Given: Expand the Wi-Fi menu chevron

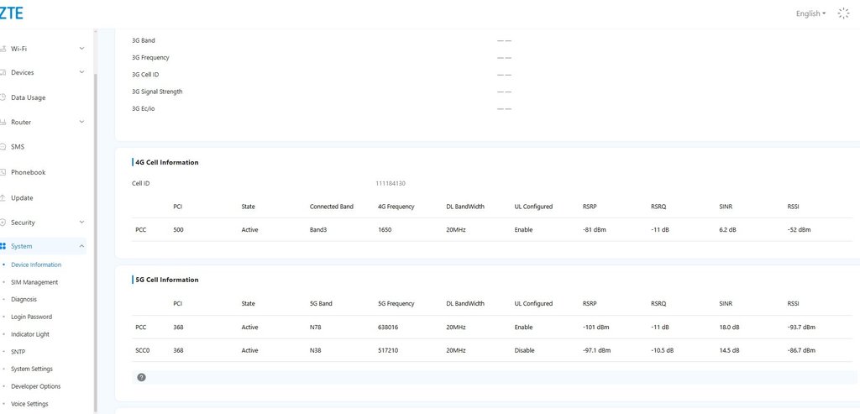Looking at the screenshot, I should [81, 48].
